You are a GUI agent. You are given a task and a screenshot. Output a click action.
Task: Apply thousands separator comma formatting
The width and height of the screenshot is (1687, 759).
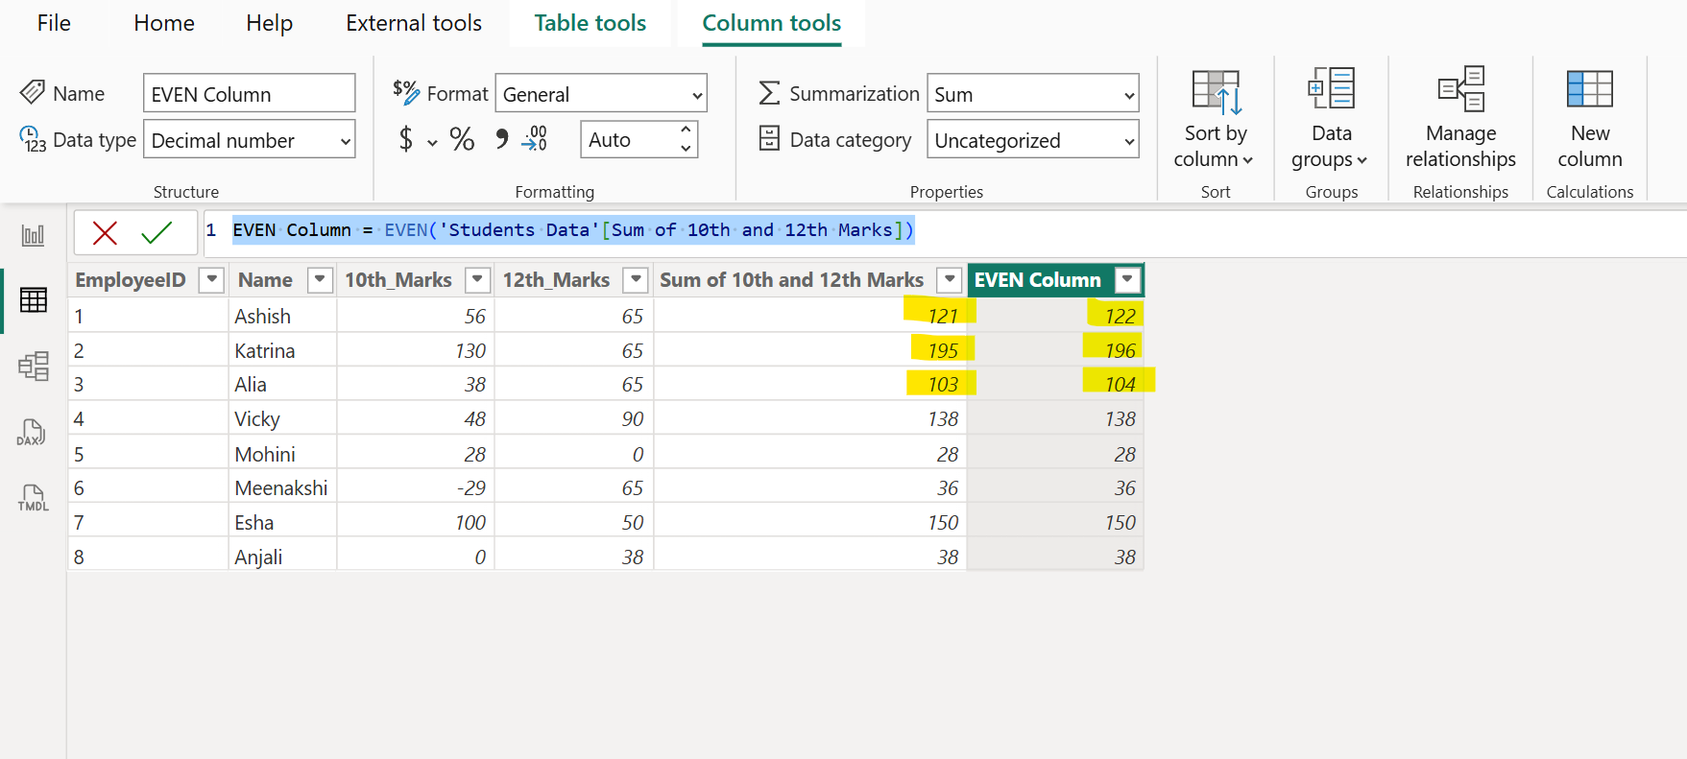[x=501, y=140]
